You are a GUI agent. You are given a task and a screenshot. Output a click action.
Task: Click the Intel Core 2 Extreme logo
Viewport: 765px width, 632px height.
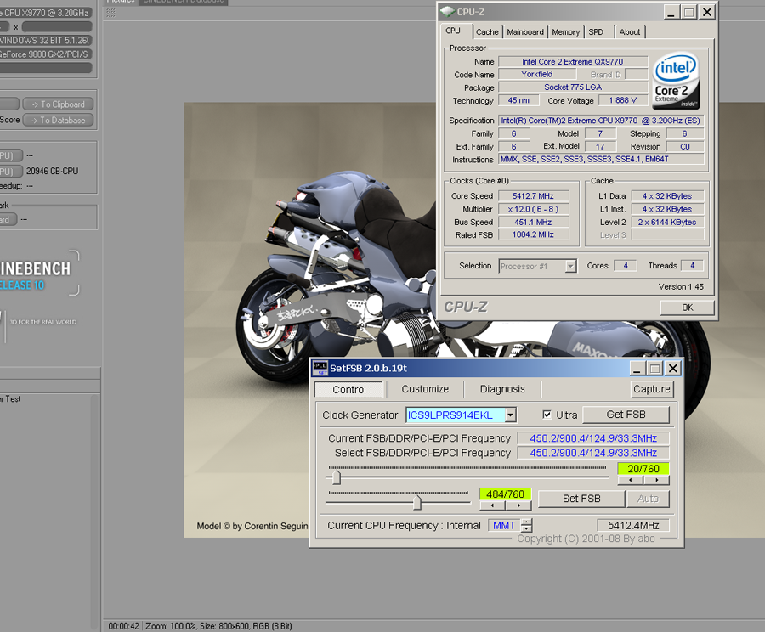676,81
